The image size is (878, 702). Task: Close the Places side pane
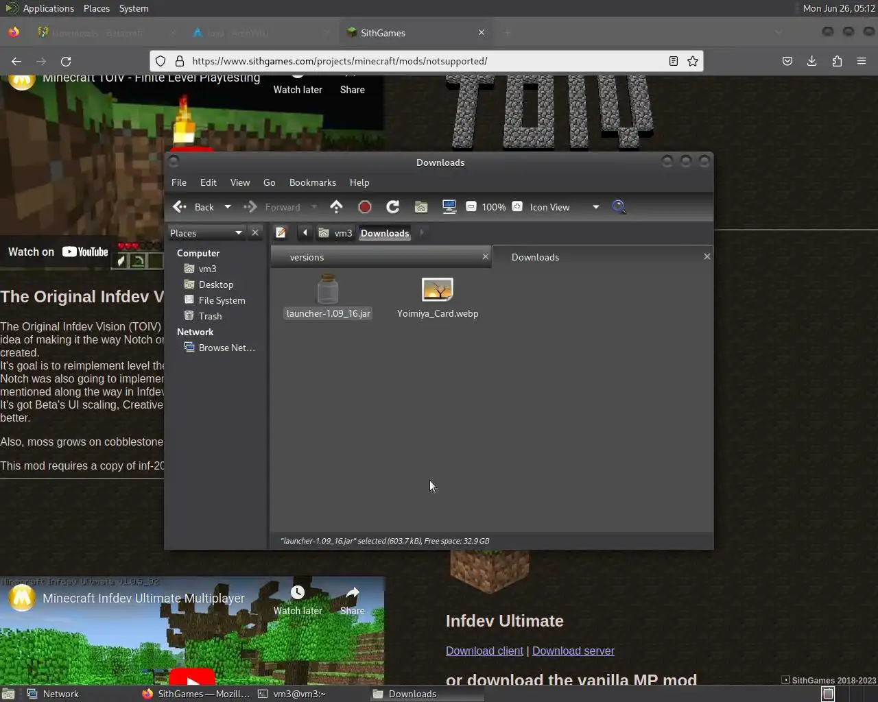(x=255, y=232)
